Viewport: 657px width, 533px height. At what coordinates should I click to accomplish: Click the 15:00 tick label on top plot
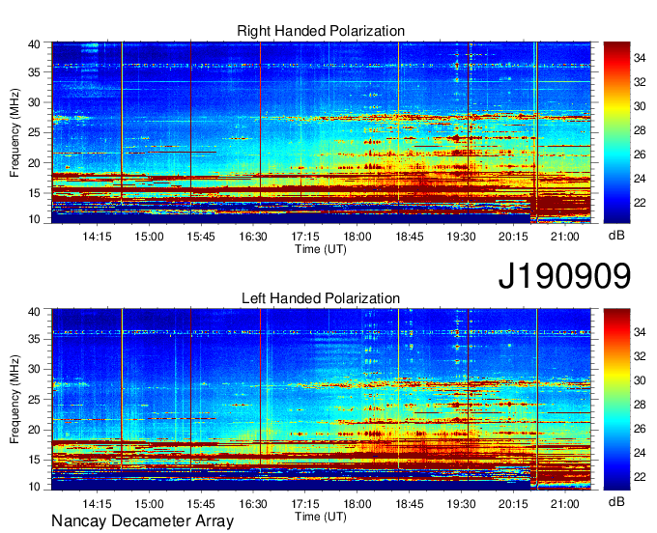[149, 237]
